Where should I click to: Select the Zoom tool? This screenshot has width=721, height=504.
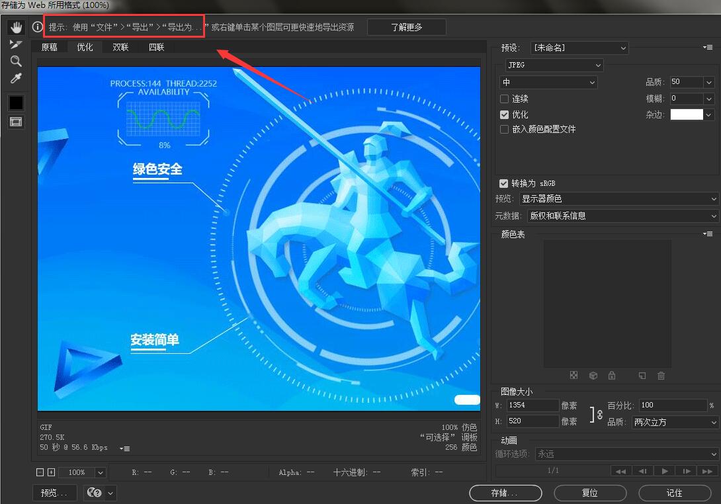(15, 61)
